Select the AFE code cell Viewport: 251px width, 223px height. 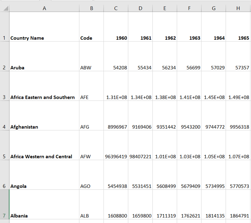pyautogui.click(x=91, y=86)
